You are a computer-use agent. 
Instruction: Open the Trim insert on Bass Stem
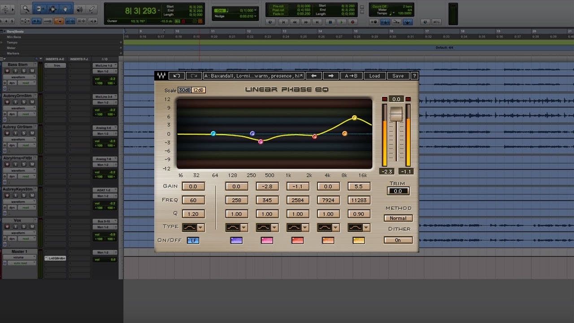tap(55, 65)
